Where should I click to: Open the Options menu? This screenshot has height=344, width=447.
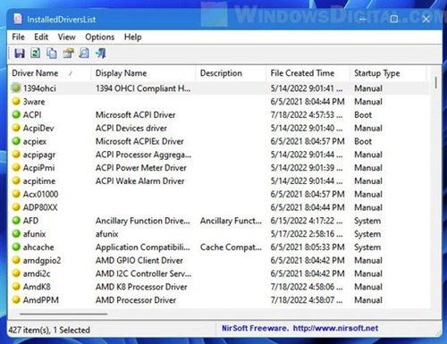[100, 37]
